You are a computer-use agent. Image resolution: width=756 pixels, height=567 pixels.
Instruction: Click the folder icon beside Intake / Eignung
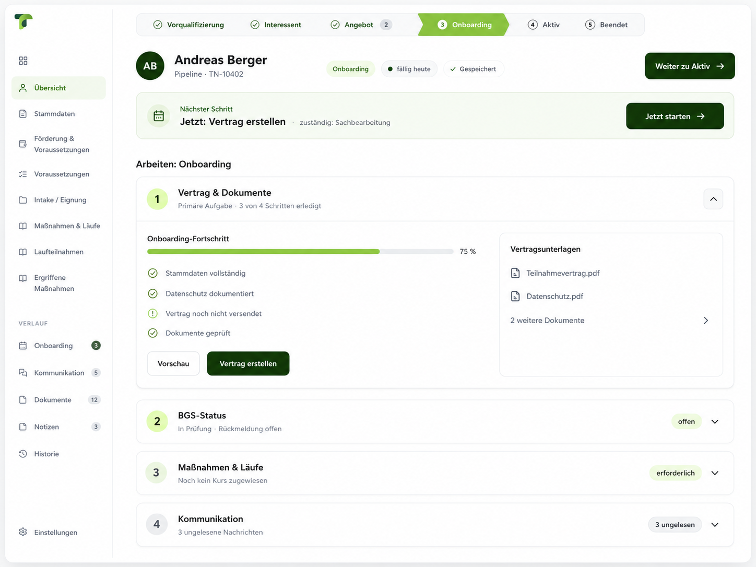tap(23, 200)
